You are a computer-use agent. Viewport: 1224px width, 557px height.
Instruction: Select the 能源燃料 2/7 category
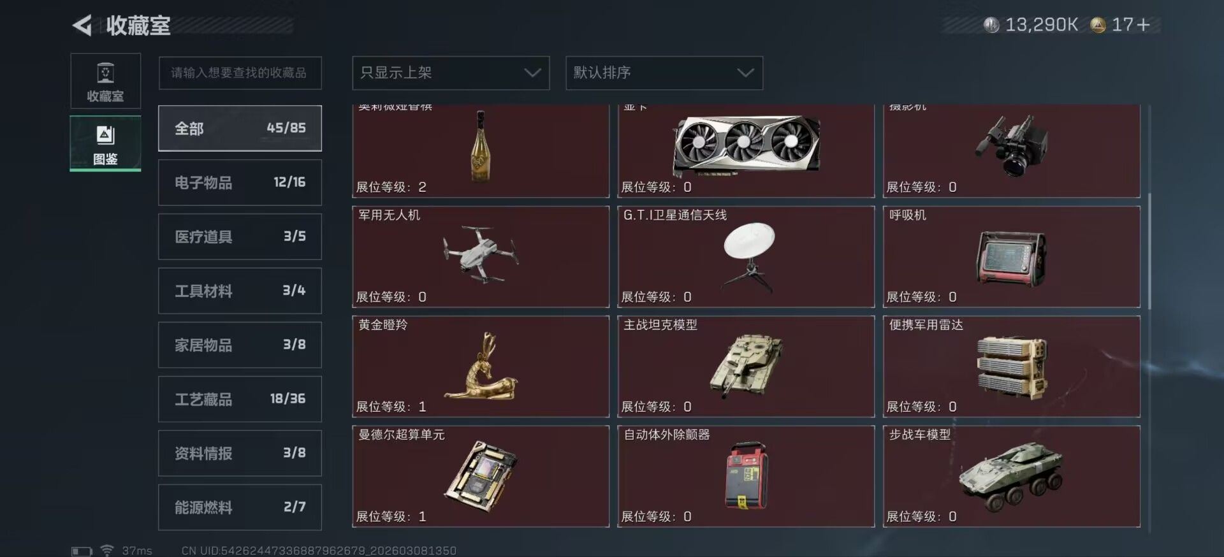(x=240, y=507)
